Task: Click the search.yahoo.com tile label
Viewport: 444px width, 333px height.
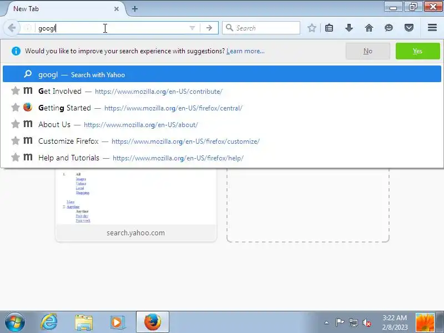Action: (135, 233)
